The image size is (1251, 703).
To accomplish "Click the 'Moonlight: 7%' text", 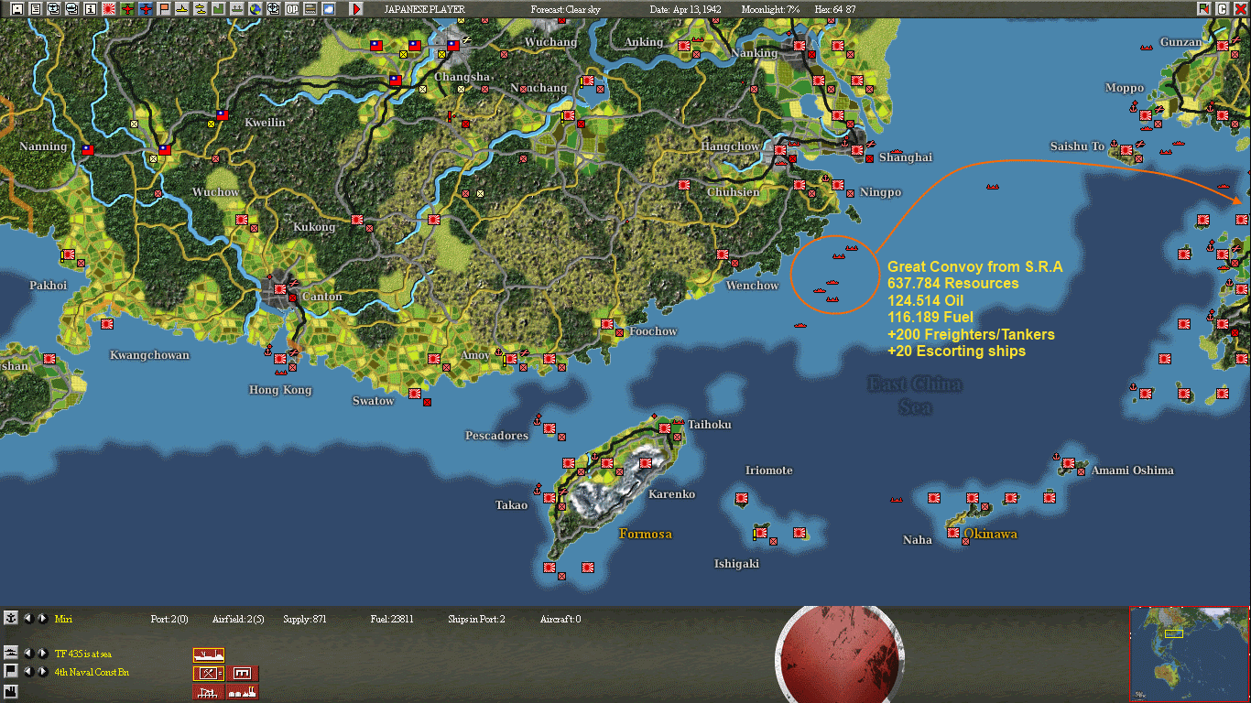I will pos(770,9).
